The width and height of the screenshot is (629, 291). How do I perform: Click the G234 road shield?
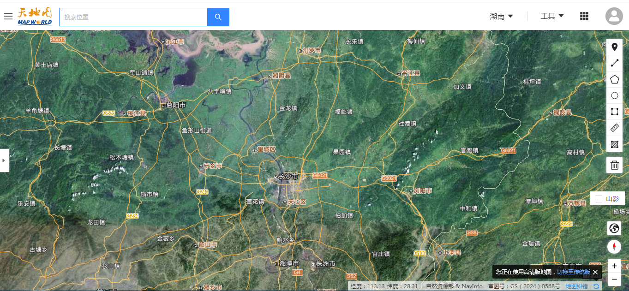click(132, 216)
